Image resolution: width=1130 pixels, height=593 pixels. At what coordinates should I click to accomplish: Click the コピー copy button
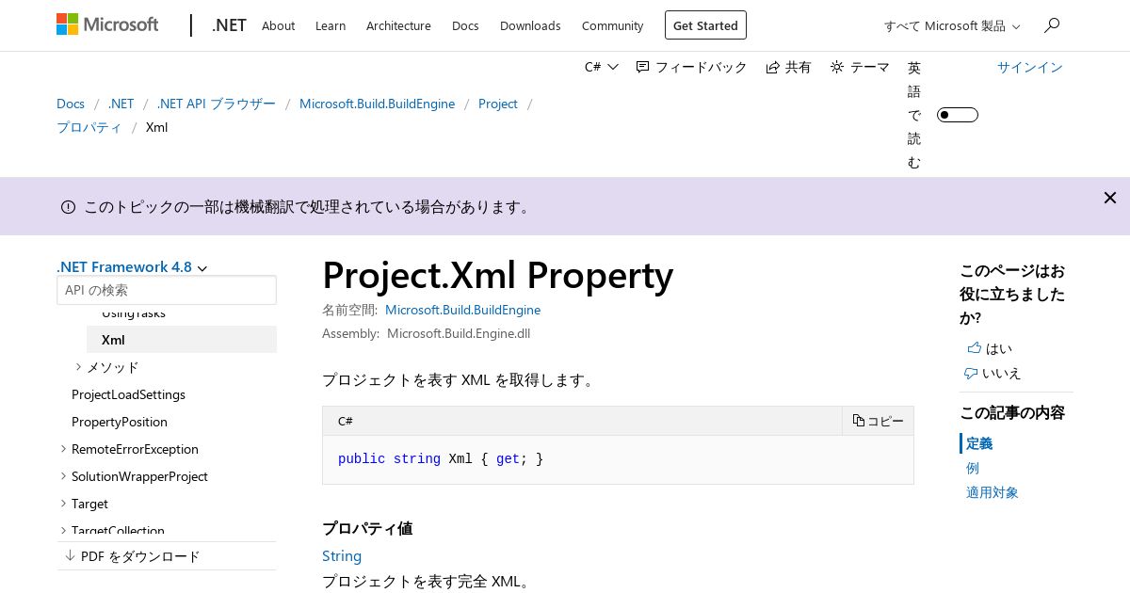pos(878,421)
